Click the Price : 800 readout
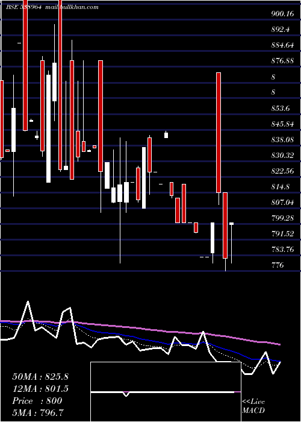 tap(37, 401)
